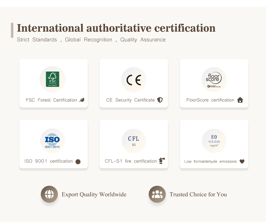
Task: Click the ISO 9001:2015 globe logo
Action: coord(52,141)
